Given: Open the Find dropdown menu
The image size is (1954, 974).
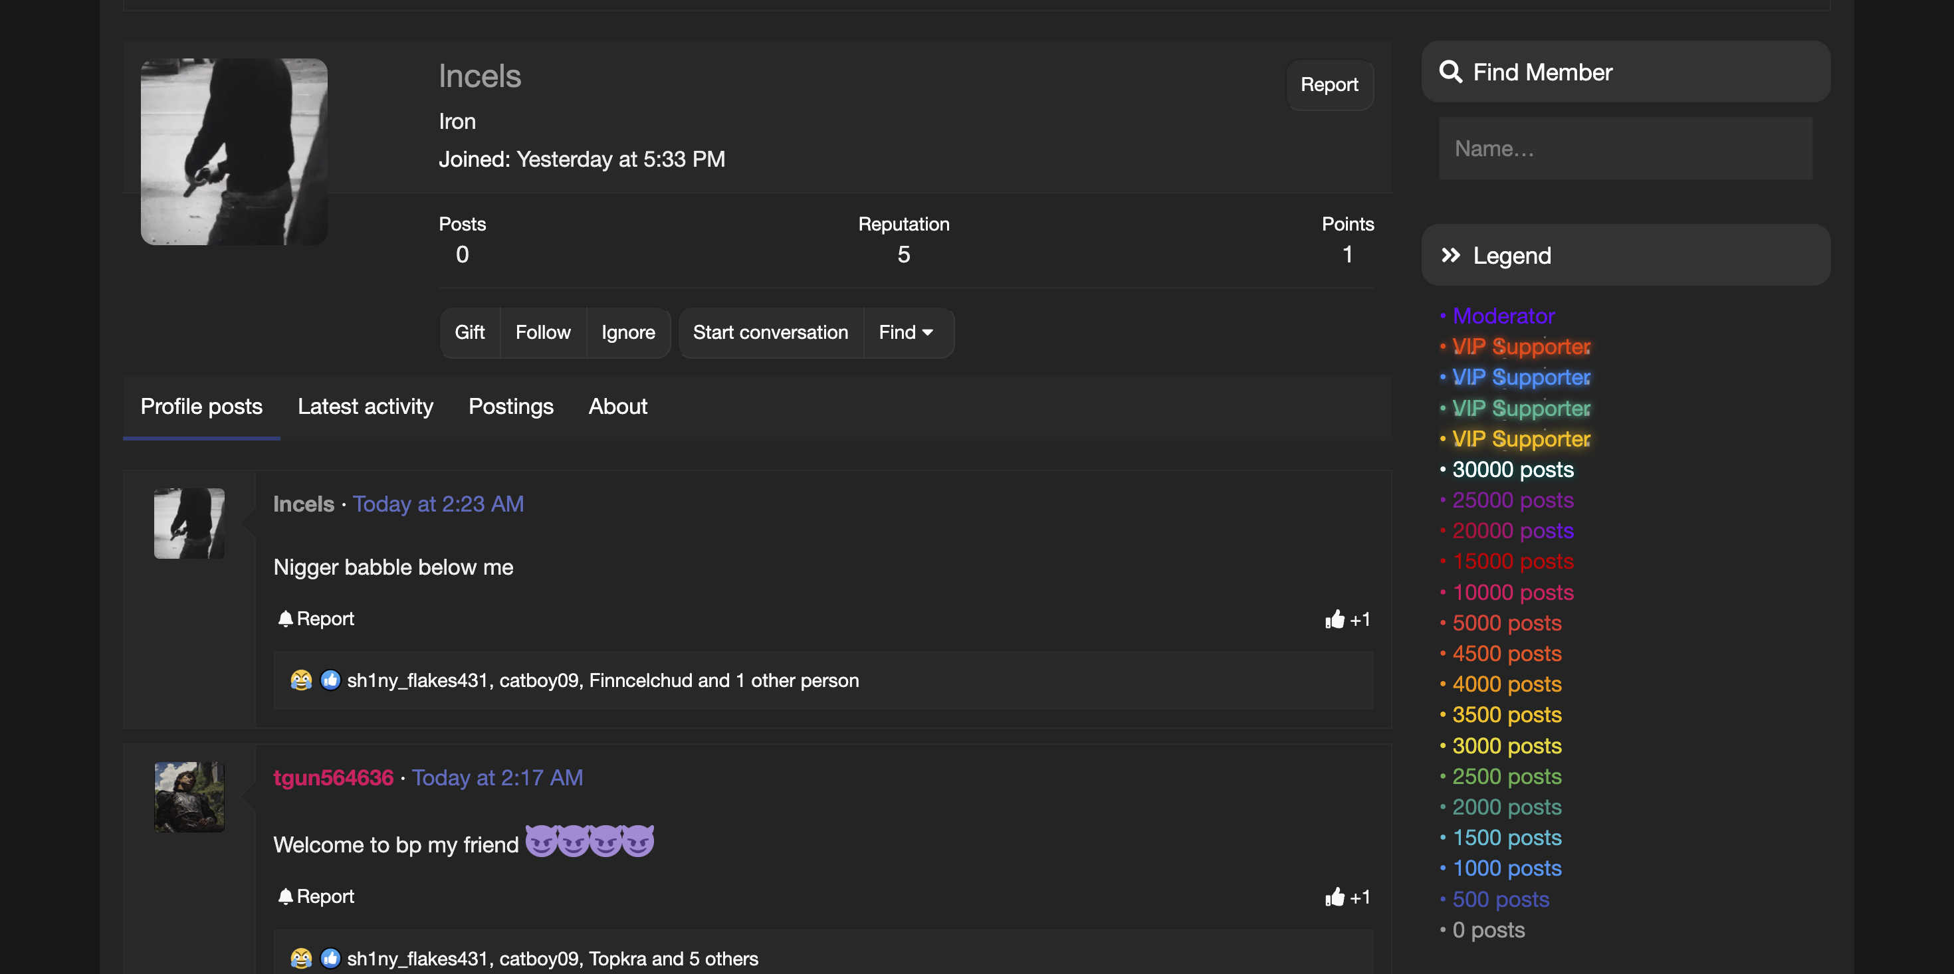Looking at the screenshot, I should [906, 332].
